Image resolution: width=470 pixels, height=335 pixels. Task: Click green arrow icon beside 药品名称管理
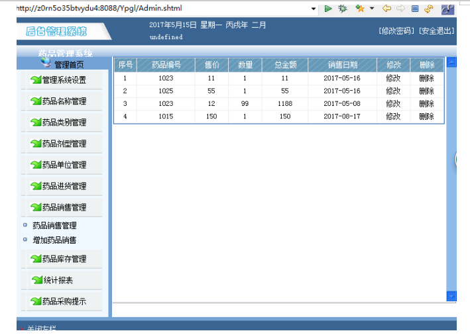[x=36, y=101]
